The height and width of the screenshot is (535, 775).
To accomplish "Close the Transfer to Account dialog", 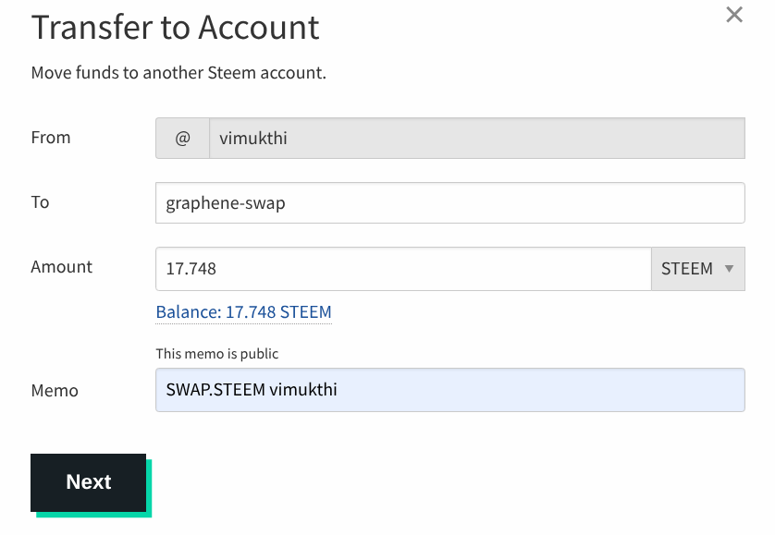I will tap(734, 15).
